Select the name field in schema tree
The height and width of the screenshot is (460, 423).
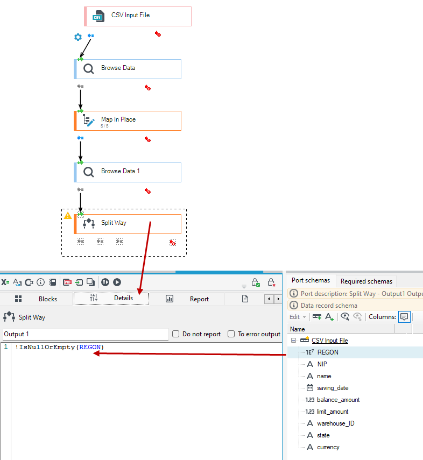355,376
